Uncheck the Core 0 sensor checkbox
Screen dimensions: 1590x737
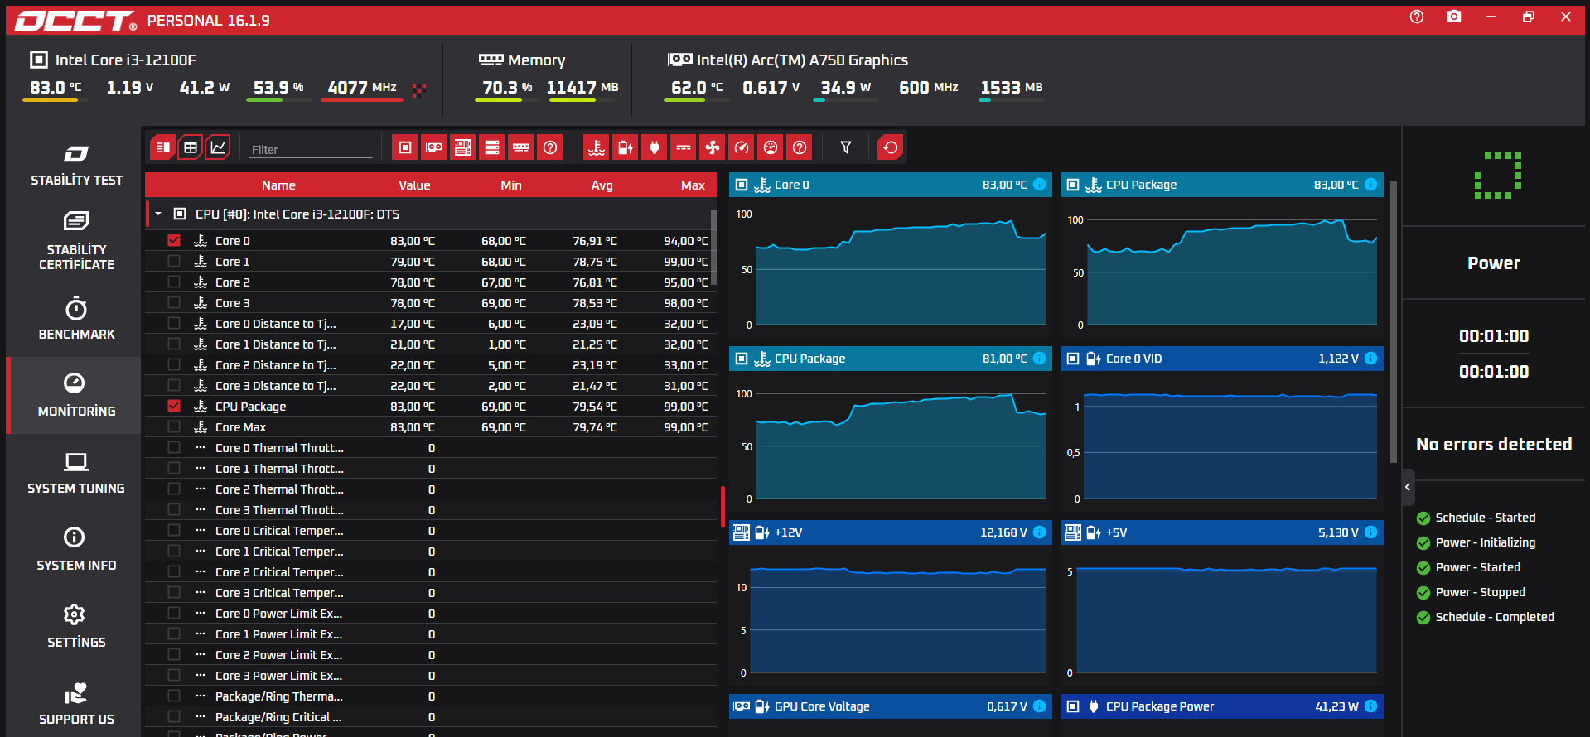click(x=174, y=240)
